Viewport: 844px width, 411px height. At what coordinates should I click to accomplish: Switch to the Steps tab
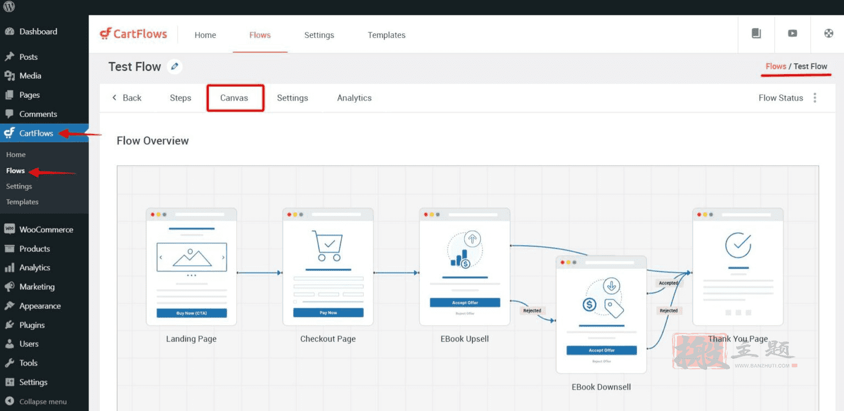[x=180, y=98]
